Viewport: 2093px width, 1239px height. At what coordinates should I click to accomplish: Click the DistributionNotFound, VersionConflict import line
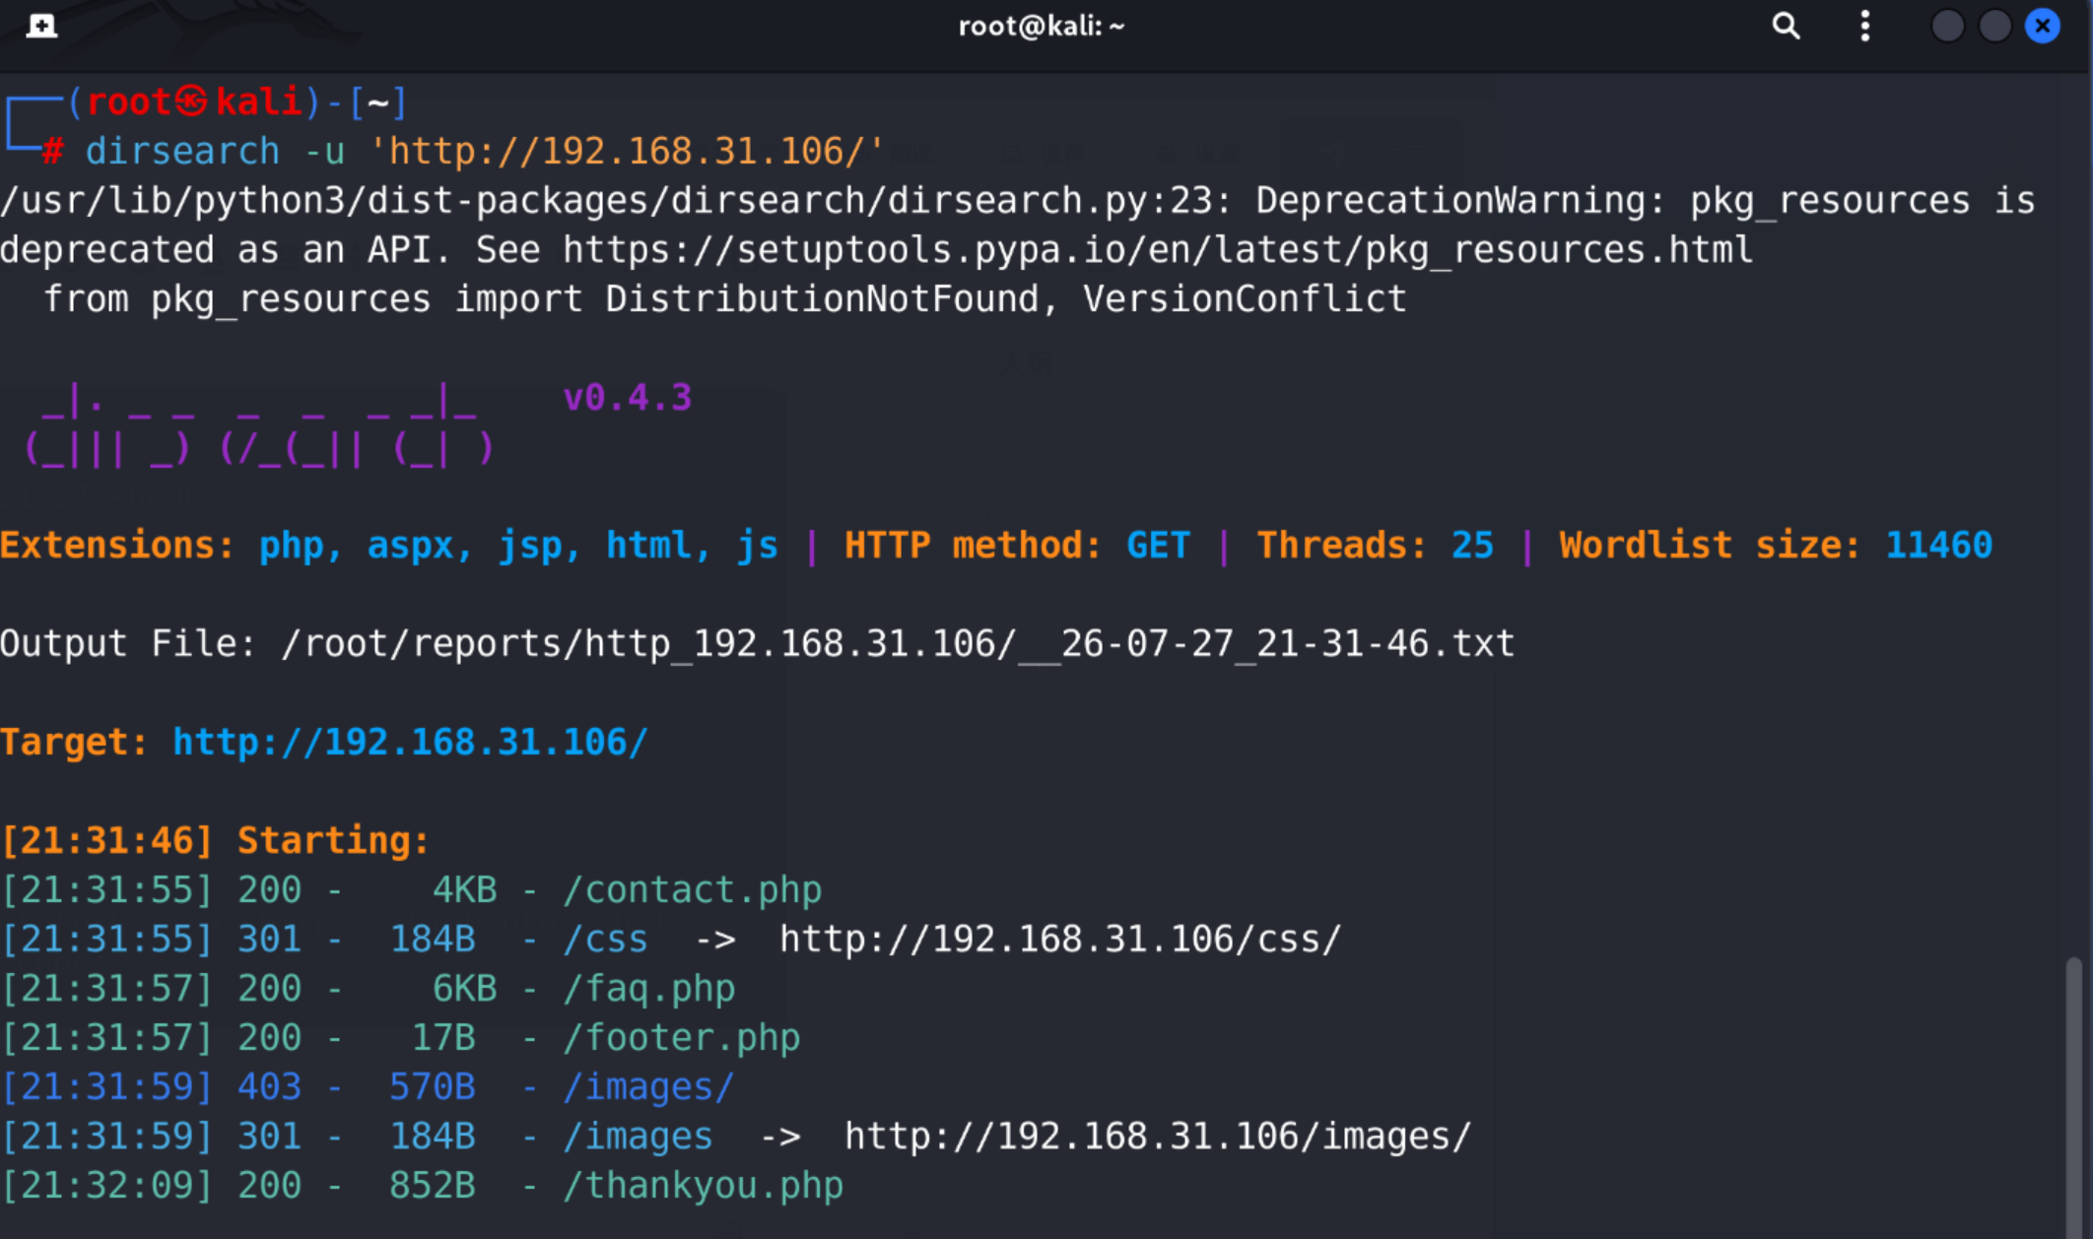pos(724,299)
